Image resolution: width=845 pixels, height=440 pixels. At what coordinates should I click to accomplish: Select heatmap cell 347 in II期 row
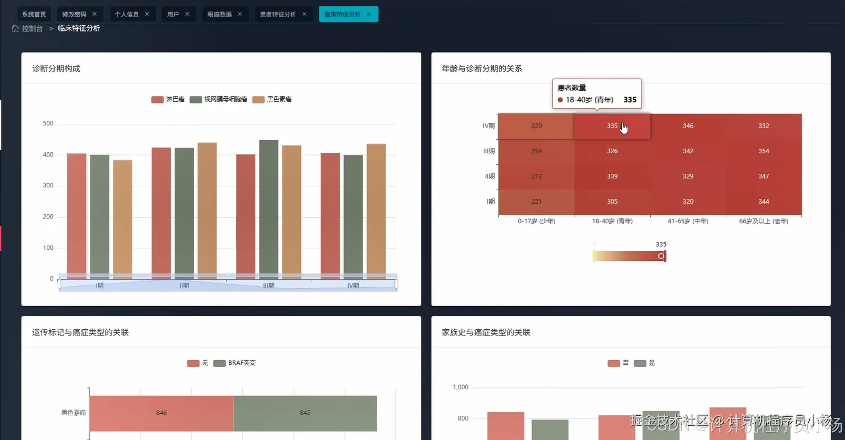coord(764,176)
